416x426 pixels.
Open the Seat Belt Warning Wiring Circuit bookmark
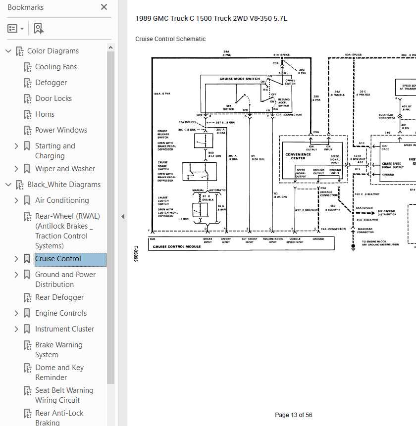64,395
